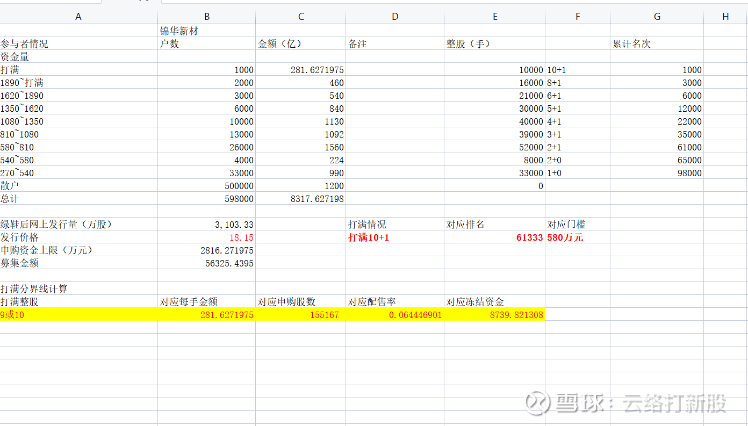Image resolution: width=748 pixels, height=426 pixels.
Task: Select the 540~580 row label
Action: pyautogui.click(x=78, y=160)
